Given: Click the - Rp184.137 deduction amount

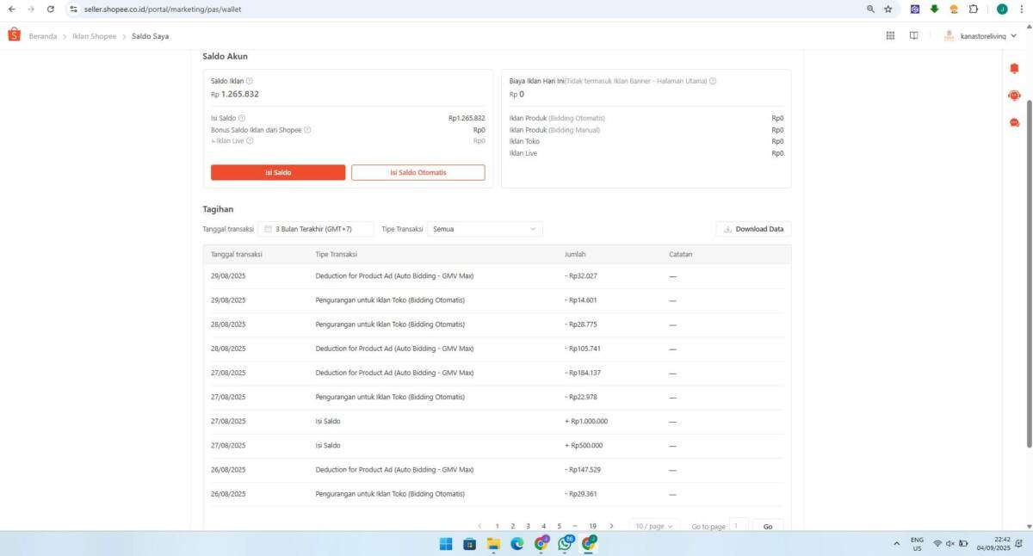Looking at the screenshot, I should [583, 373].
